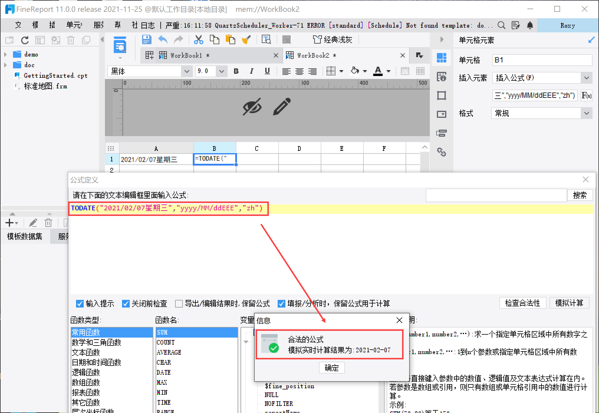Click the notification bell icon
599x413 pixels.
pos(530,25)
